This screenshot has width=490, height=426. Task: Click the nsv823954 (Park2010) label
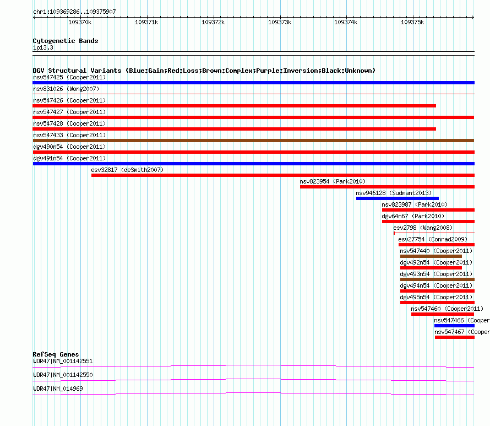(333, 181)
